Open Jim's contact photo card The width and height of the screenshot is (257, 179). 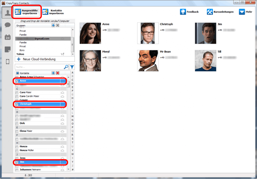tap(206, 33)
